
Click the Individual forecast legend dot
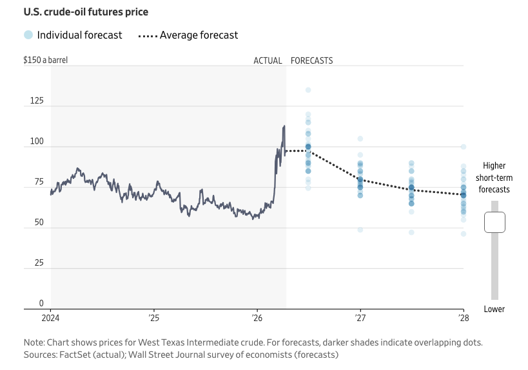point(28,35)
